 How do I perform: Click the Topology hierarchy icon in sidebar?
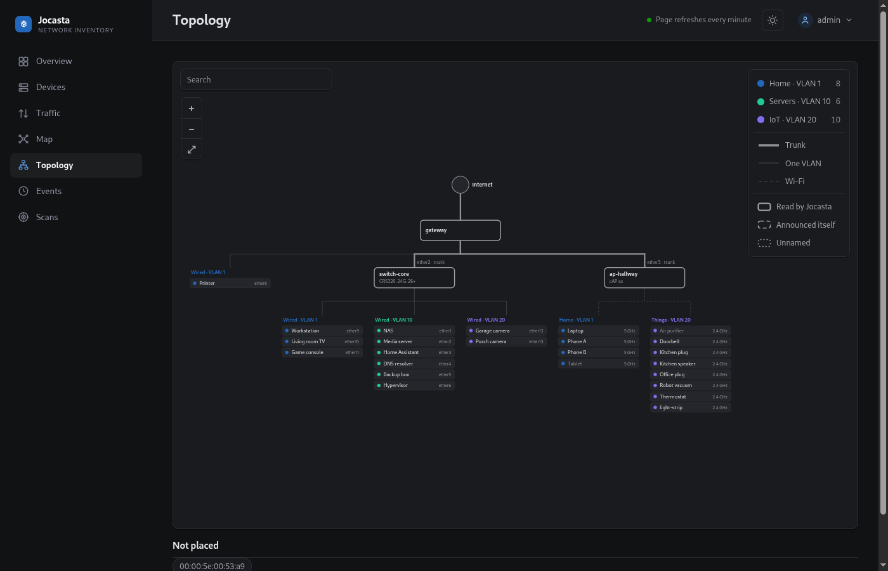(23, 166)
